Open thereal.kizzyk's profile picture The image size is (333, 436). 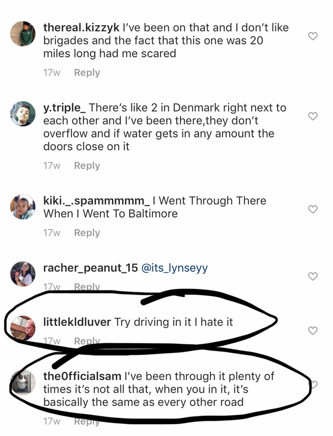click(23, 34)
